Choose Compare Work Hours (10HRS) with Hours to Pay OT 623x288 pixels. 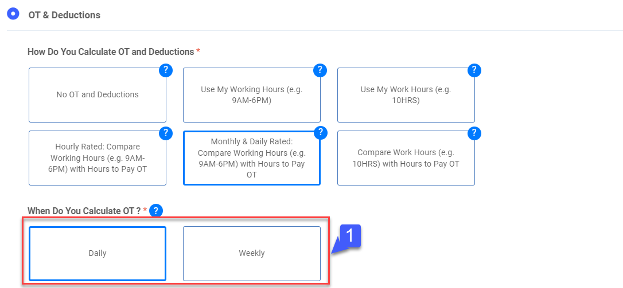click(x=406, y=158)
